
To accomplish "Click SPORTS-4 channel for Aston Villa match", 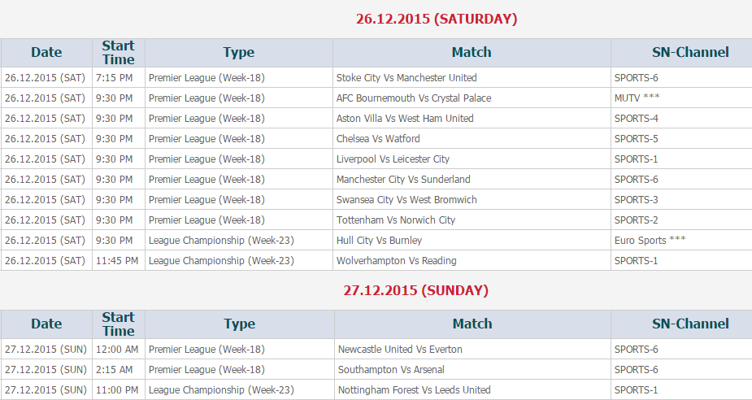I will [x=636, y=119].
